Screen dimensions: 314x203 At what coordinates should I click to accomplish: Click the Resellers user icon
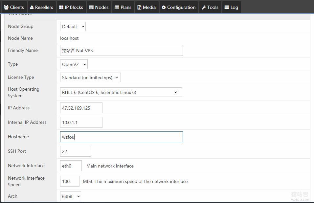(x=32, y=8)
